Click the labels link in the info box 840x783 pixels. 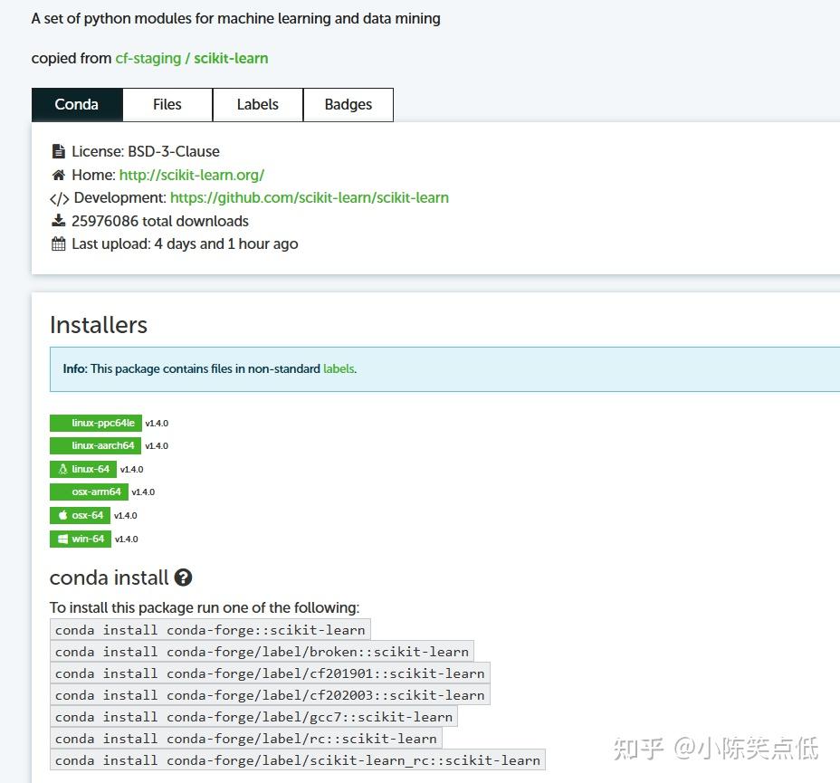[x=339, y=369]
